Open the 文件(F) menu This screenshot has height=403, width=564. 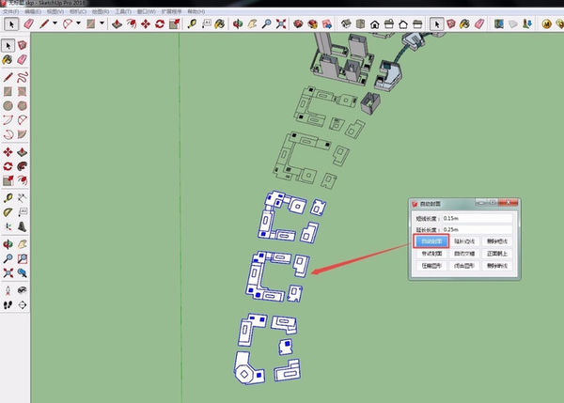[12, 10]
